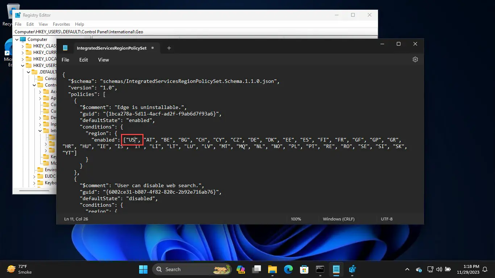Open the Notepad Edit menu
This screenshot has height=278, width=495.
[84, 60]
